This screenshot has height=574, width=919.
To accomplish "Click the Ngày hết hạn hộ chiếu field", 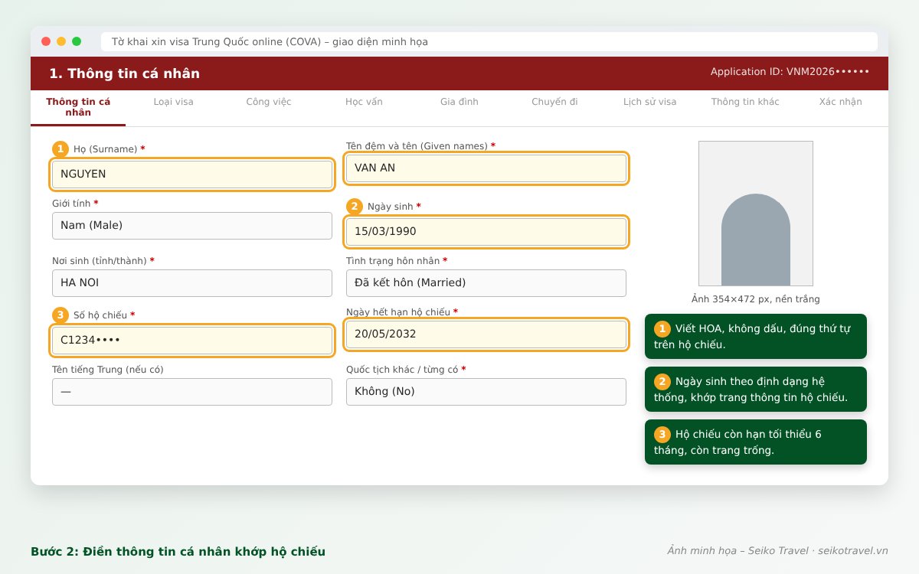I will (486, 334).
